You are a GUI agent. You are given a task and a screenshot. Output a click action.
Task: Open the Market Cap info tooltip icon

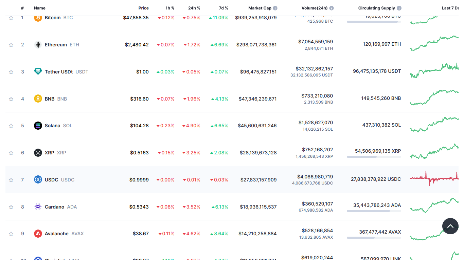(275, 8)
